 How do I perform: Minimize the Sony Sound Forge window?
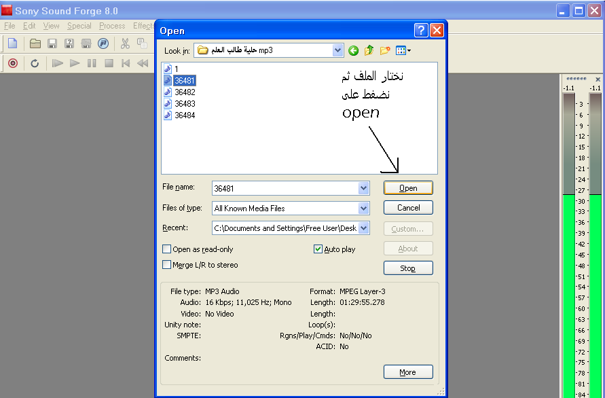(x=562, y=10)
